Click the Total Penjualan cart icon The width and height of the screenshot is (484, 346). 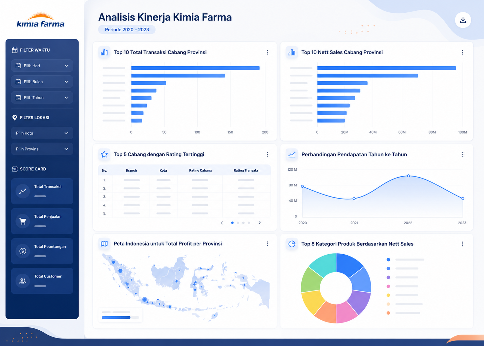[23, 221]
